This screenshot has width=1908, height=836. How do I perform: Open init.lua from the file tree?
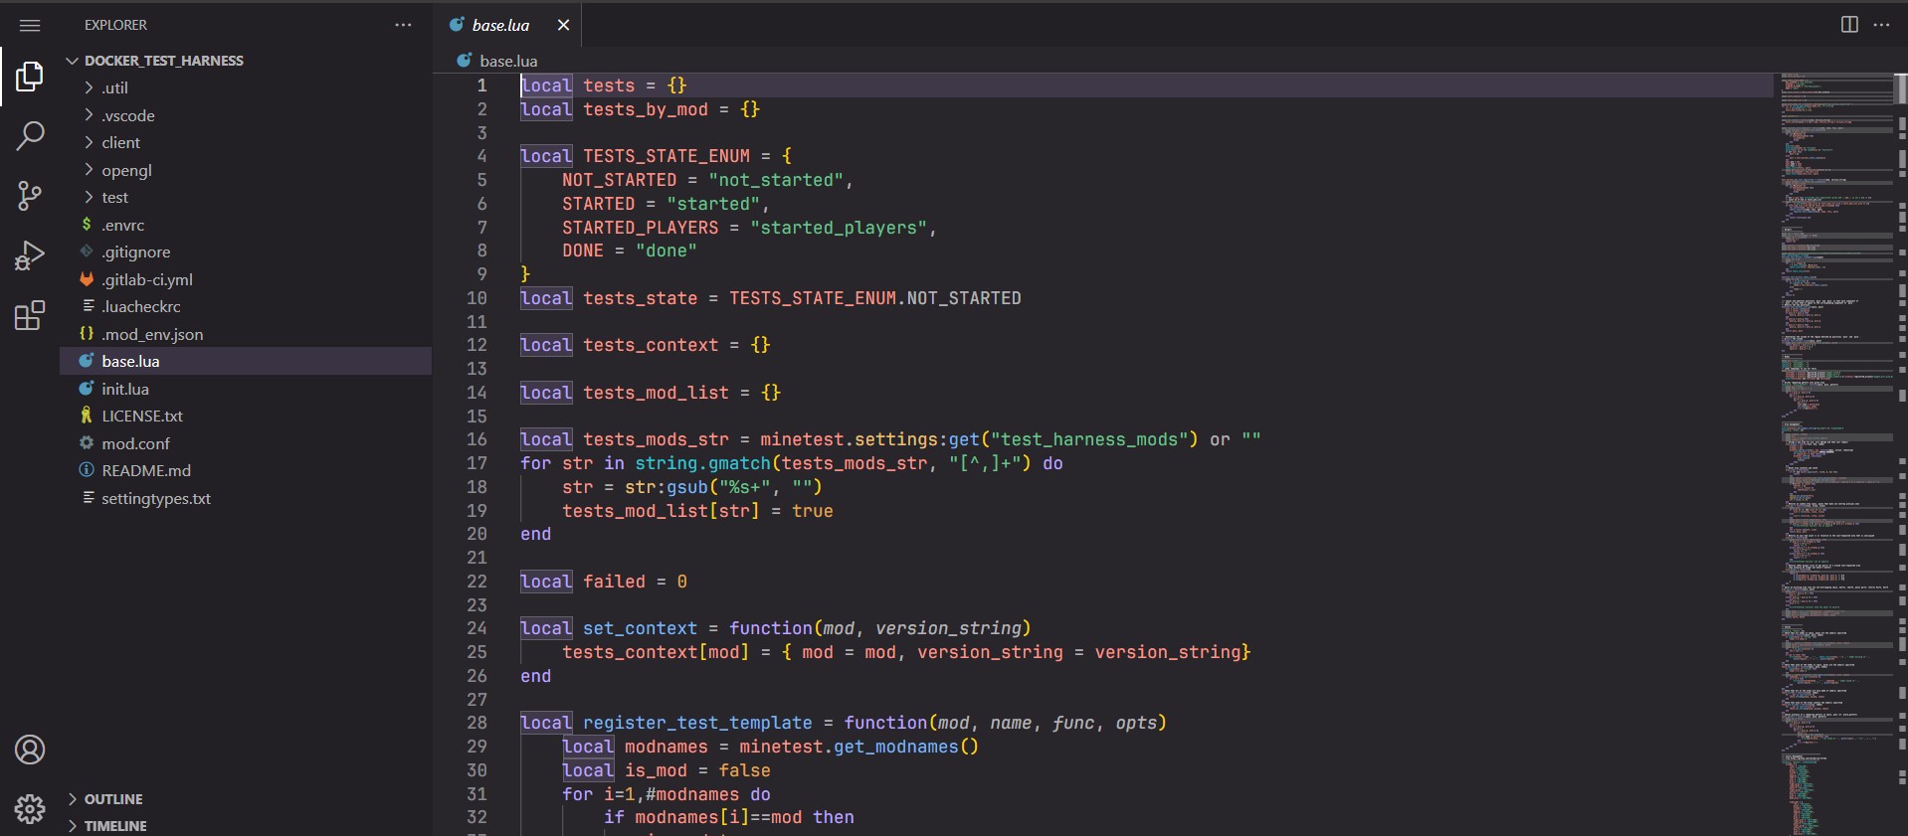[x=125, y=389]
